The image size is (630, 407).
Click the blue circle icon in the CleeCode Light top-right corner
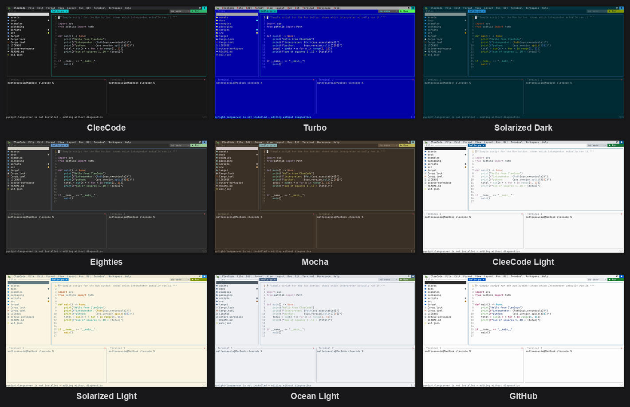click(x=622, y=142)
